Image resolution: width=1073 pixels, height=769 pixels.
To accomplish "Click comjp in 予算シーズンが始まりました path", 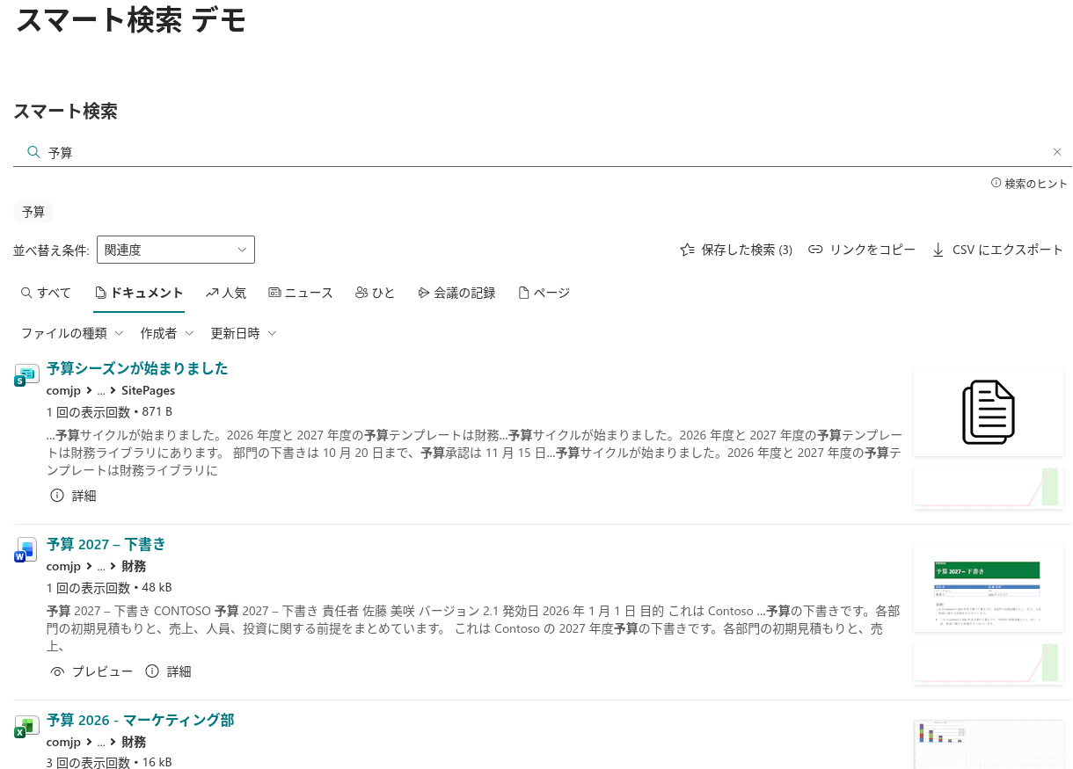I will click(x=63, y=390).
